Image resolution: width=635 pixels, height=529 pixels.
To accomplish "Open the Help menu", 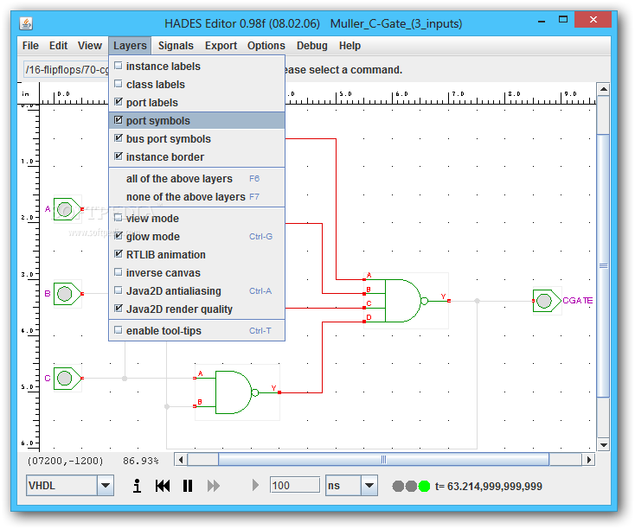I will (x=350, y=45).
